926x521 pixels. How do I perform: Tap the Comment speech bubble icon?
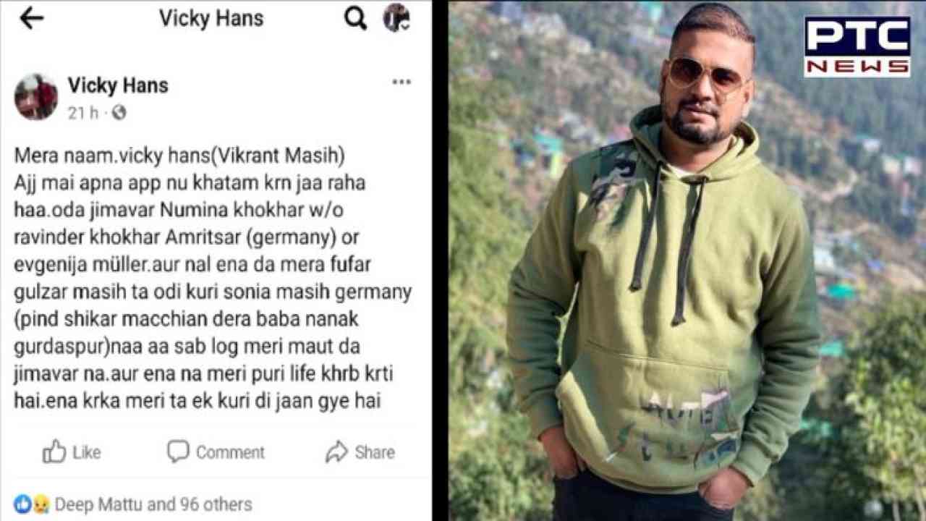pyautogui.click(x=178, y=452)
